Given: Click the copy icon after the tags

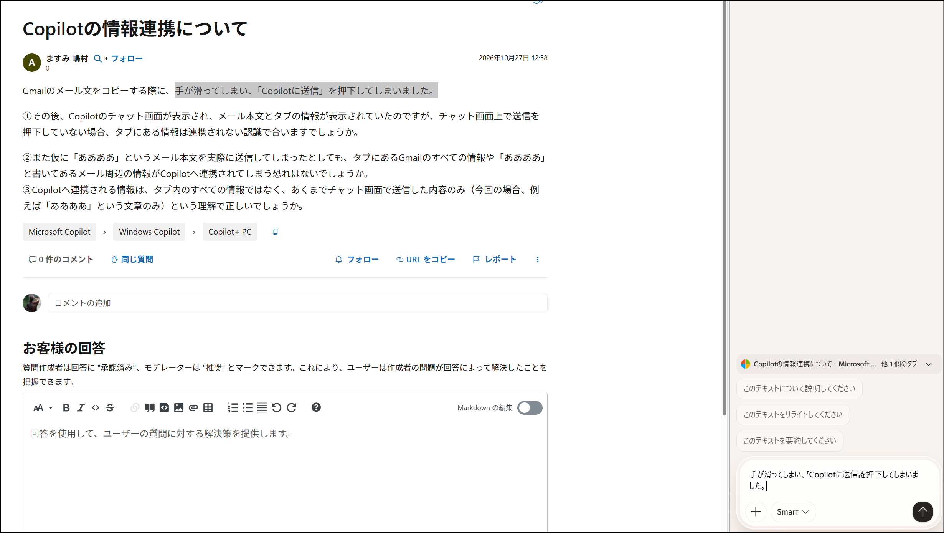Looking at the screenshot, I should point(275,232).
